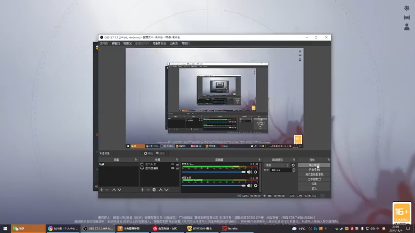The height and width of the screenshot is (233, 415).
Task: Pop out the Scenes dock icon
Action: point(136,159)
